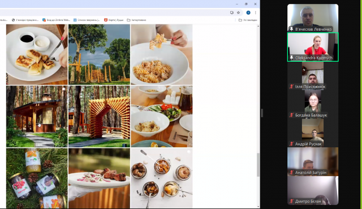
Task: Open the Zimbra Web bookmark
Action: point(56,20)
